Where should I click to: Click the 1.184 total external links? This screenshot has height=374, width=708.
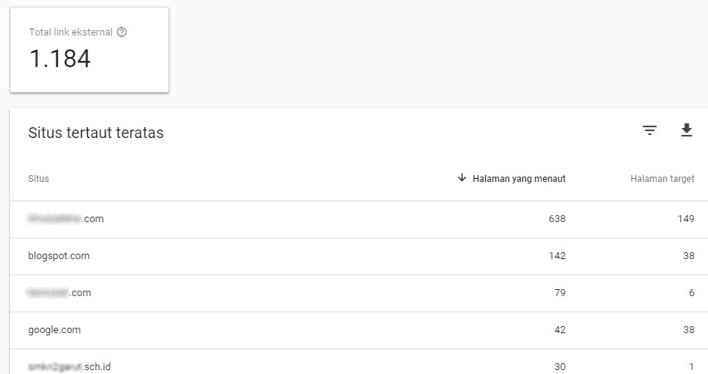(60, 59)
